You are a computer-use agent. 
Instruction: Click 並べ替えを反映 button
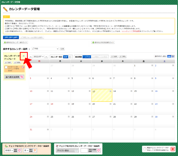[14, 77]
